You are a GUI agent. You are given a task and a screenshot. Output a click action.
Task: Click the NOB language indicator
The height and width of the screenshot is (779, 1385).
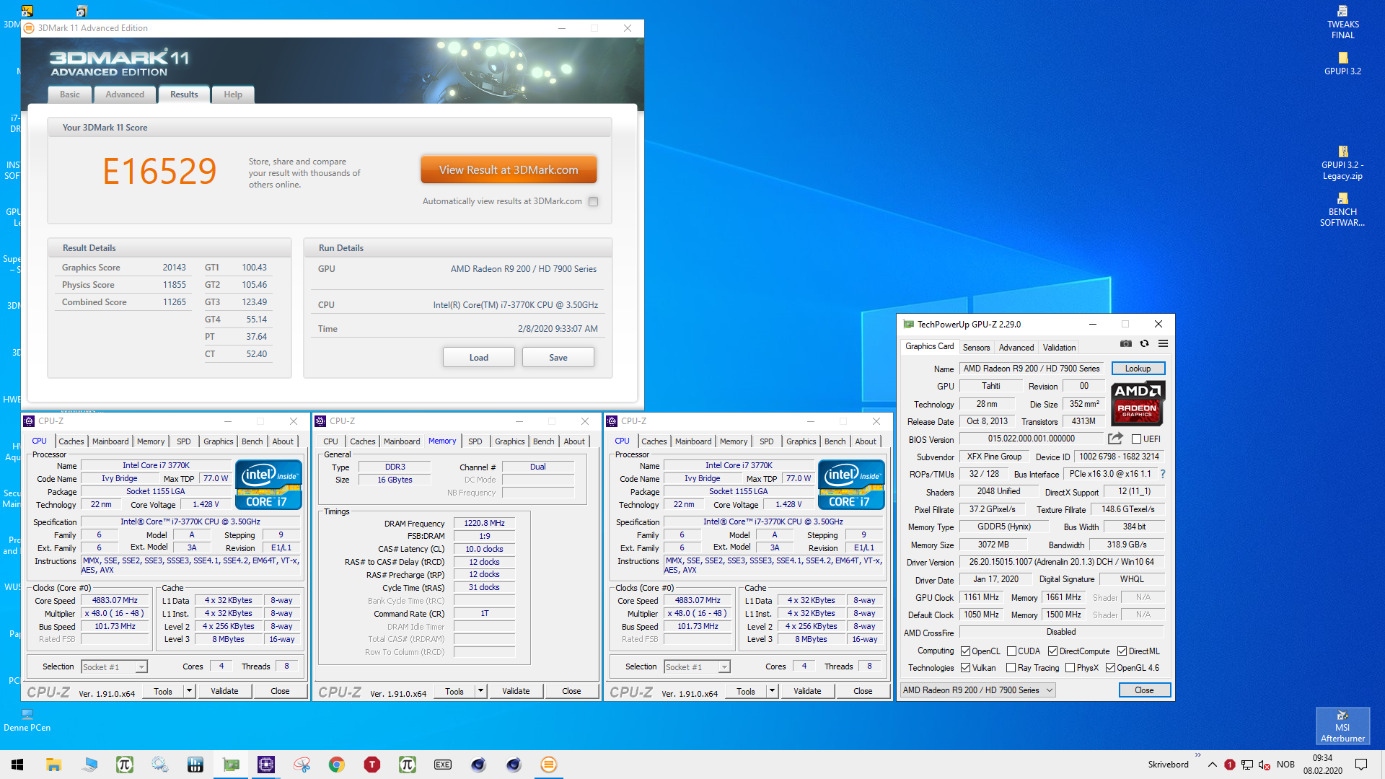point(1285,765)
